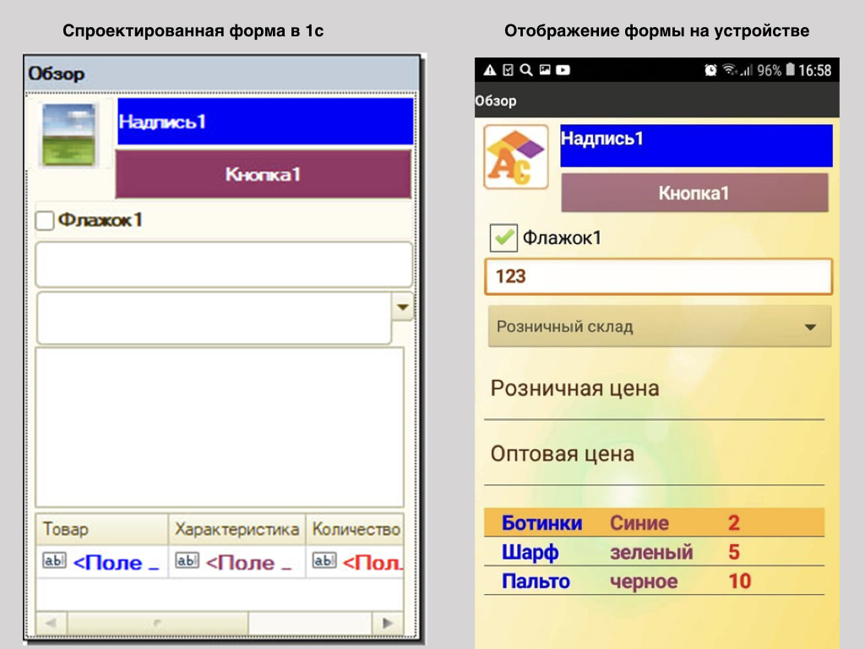This screenshot has height=649, width=865.
Task: Tap Шарф in the table
Action: tap(530, 553)
